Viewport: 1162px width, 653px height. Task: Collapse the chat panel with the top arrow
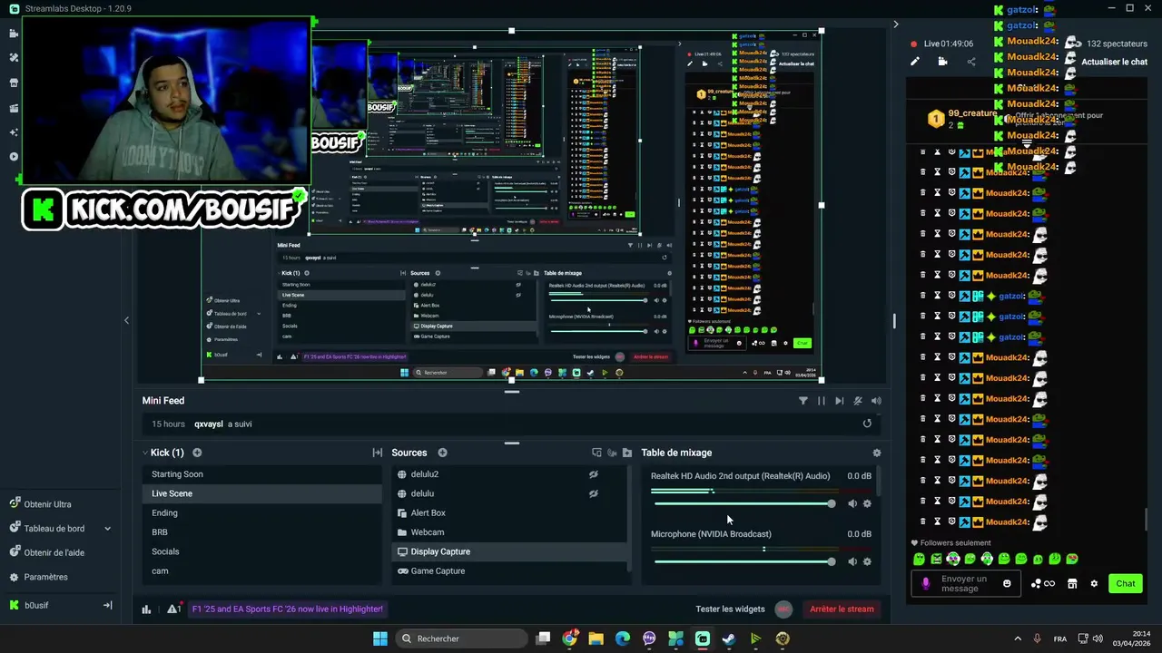895,24
